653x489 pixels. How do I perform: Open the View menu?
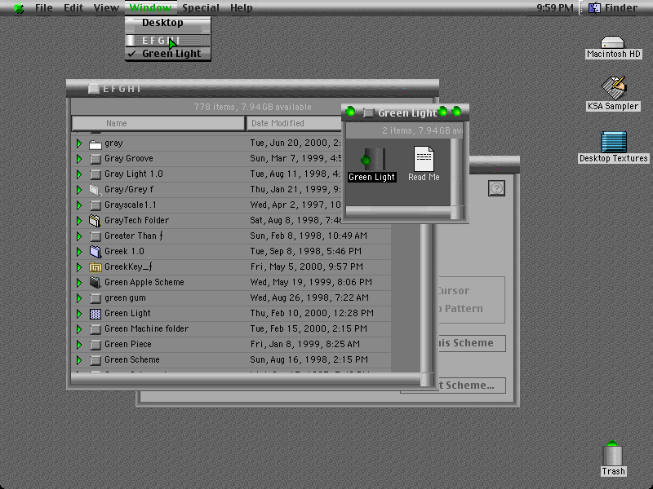(x=106, y=8)
